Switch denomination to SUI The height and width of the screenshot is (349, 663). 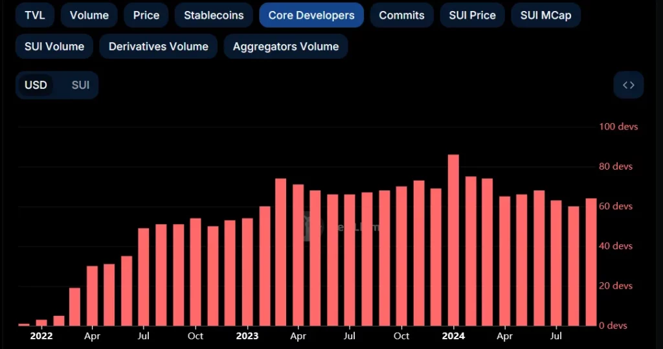pos(80,85)
